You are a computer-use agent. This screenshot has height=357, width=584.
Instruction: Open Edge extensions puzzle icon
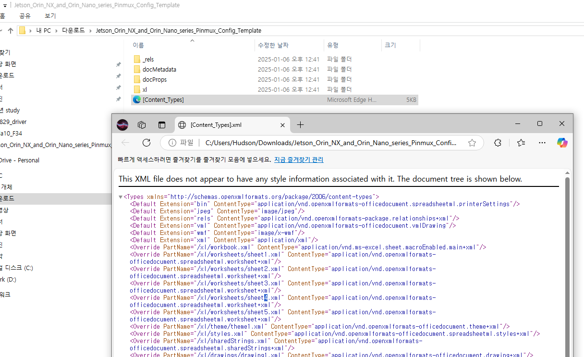[498, 143]
